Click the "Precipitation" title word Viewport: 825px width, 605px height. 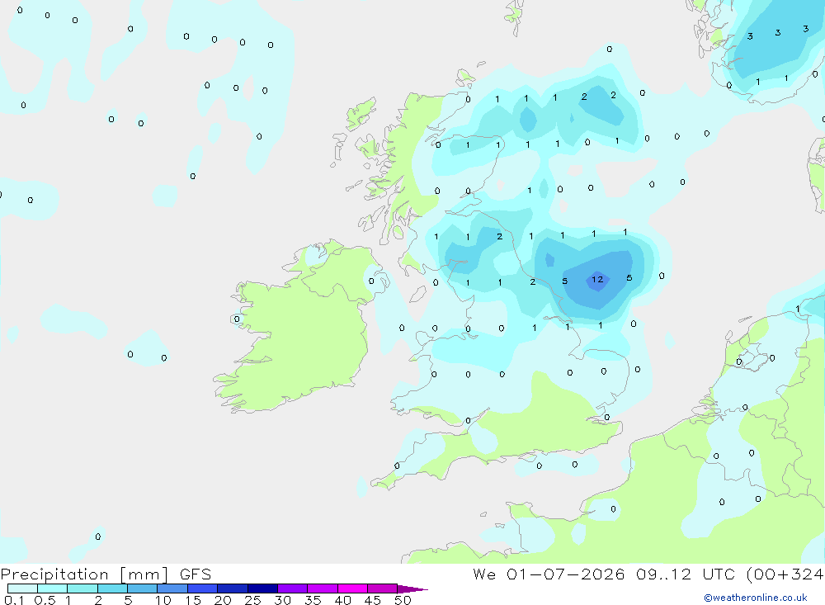[54, 574]
